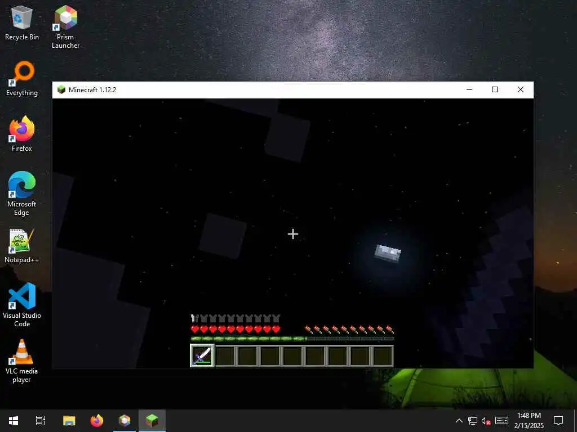Select the Firefox desktop shortcut
The height and width of the screenshot is (432, 577).
22,134
